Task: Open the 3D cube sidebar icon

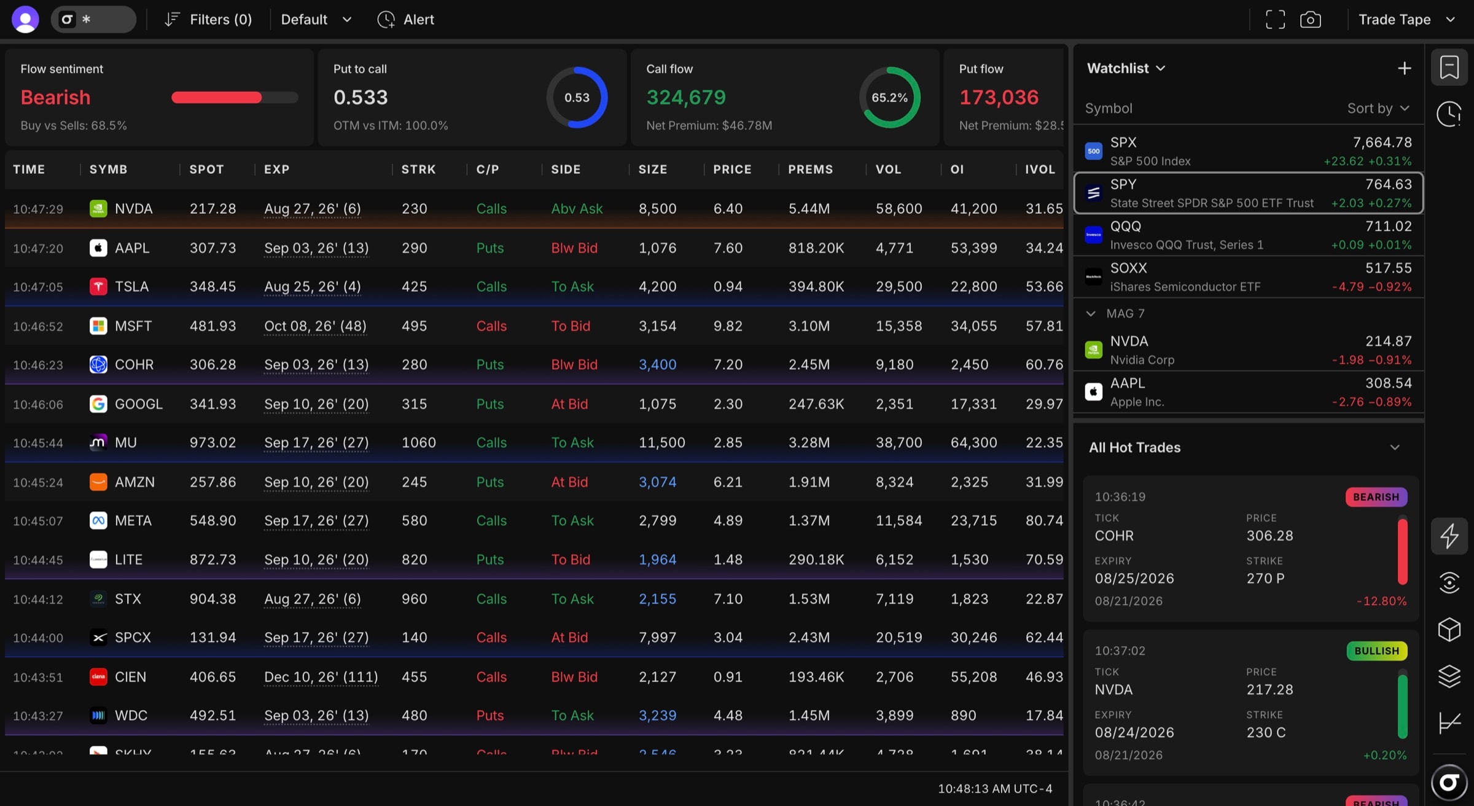Action: [x=1449, y=630]
